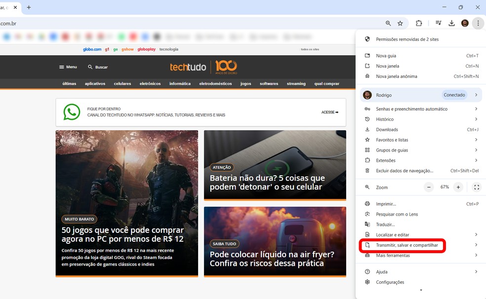Go to jogos section
The width and height of the screenshot is (486, 299).
click(245, 83)
